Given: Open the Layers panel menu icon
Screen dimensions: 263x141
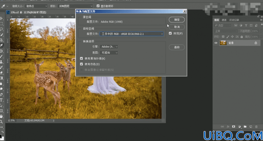Looking at the screenshot, I should 262,20.
